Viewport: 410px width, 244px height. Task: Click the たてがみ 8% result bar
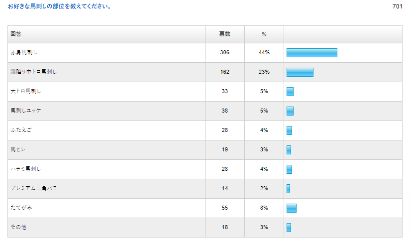(292, 208)
